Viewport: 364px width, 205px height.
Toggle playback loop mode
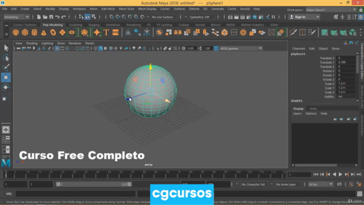click(x=340, y=184)
